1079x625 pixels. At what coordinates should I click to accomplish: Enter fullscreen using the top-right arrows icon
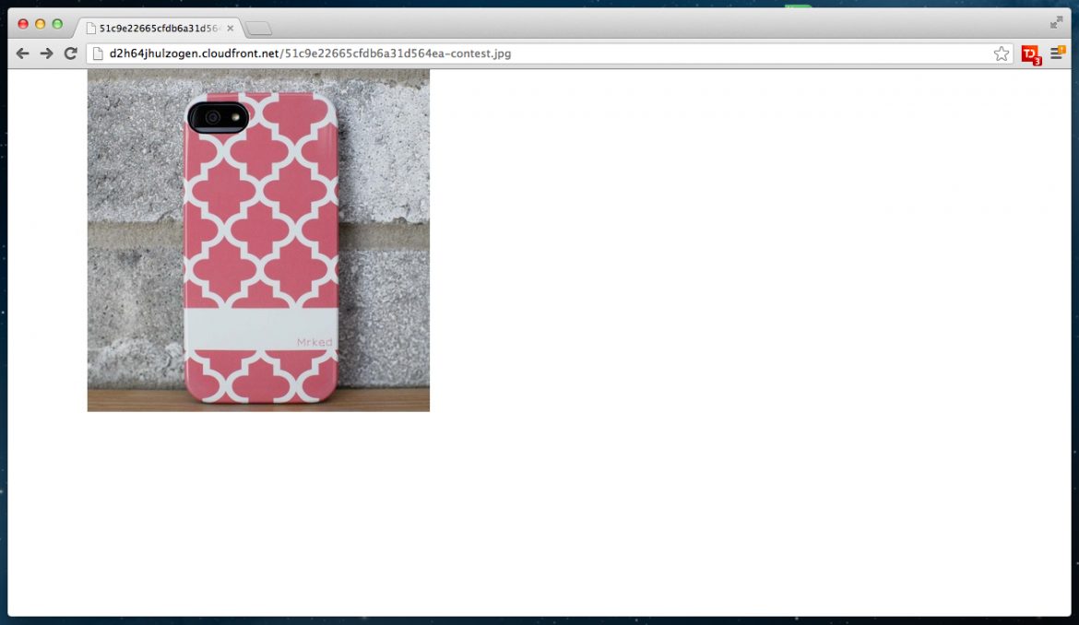pyautogui.click(x=1056, y=23)
